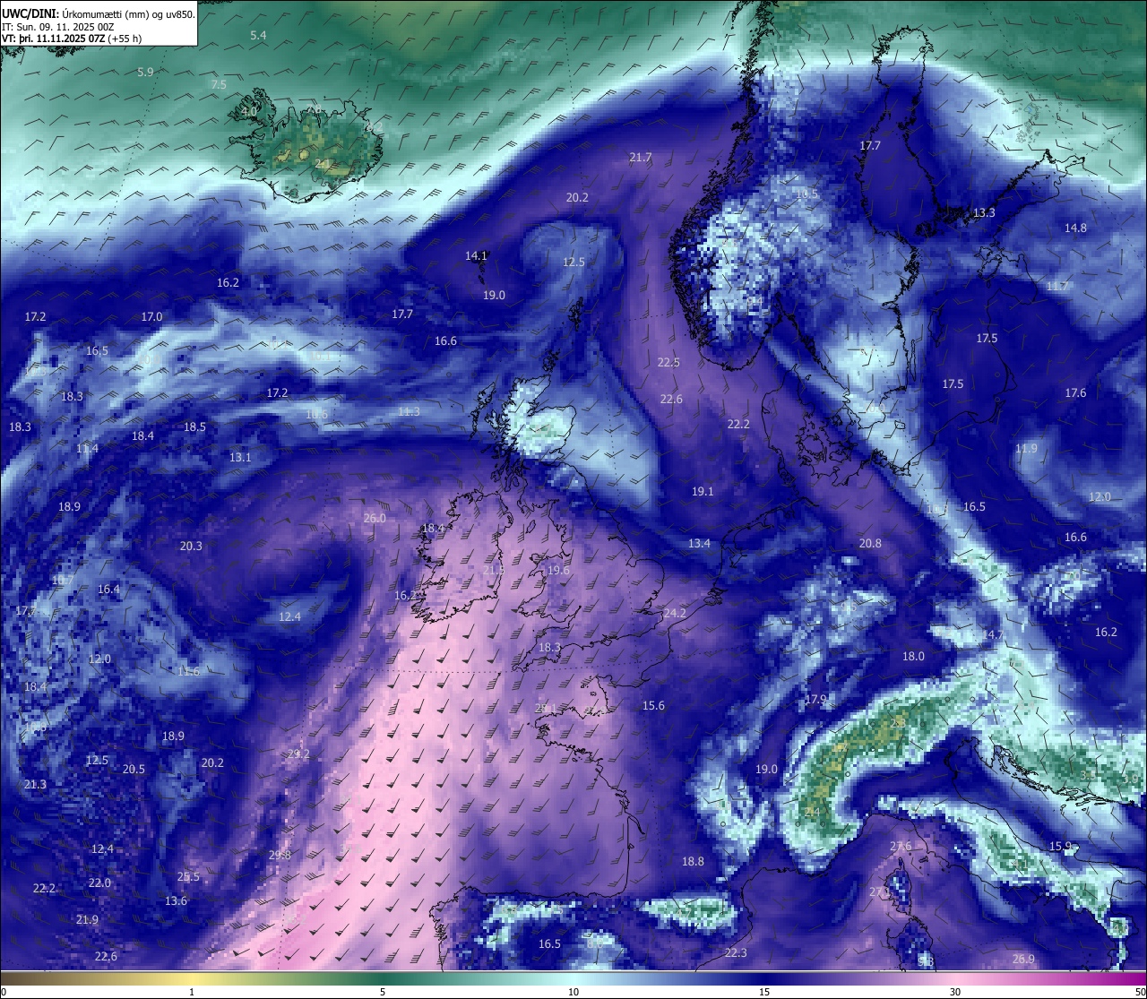Click the 22.3 value at the bottom
1147x999 pixels.
coord(736,952)
